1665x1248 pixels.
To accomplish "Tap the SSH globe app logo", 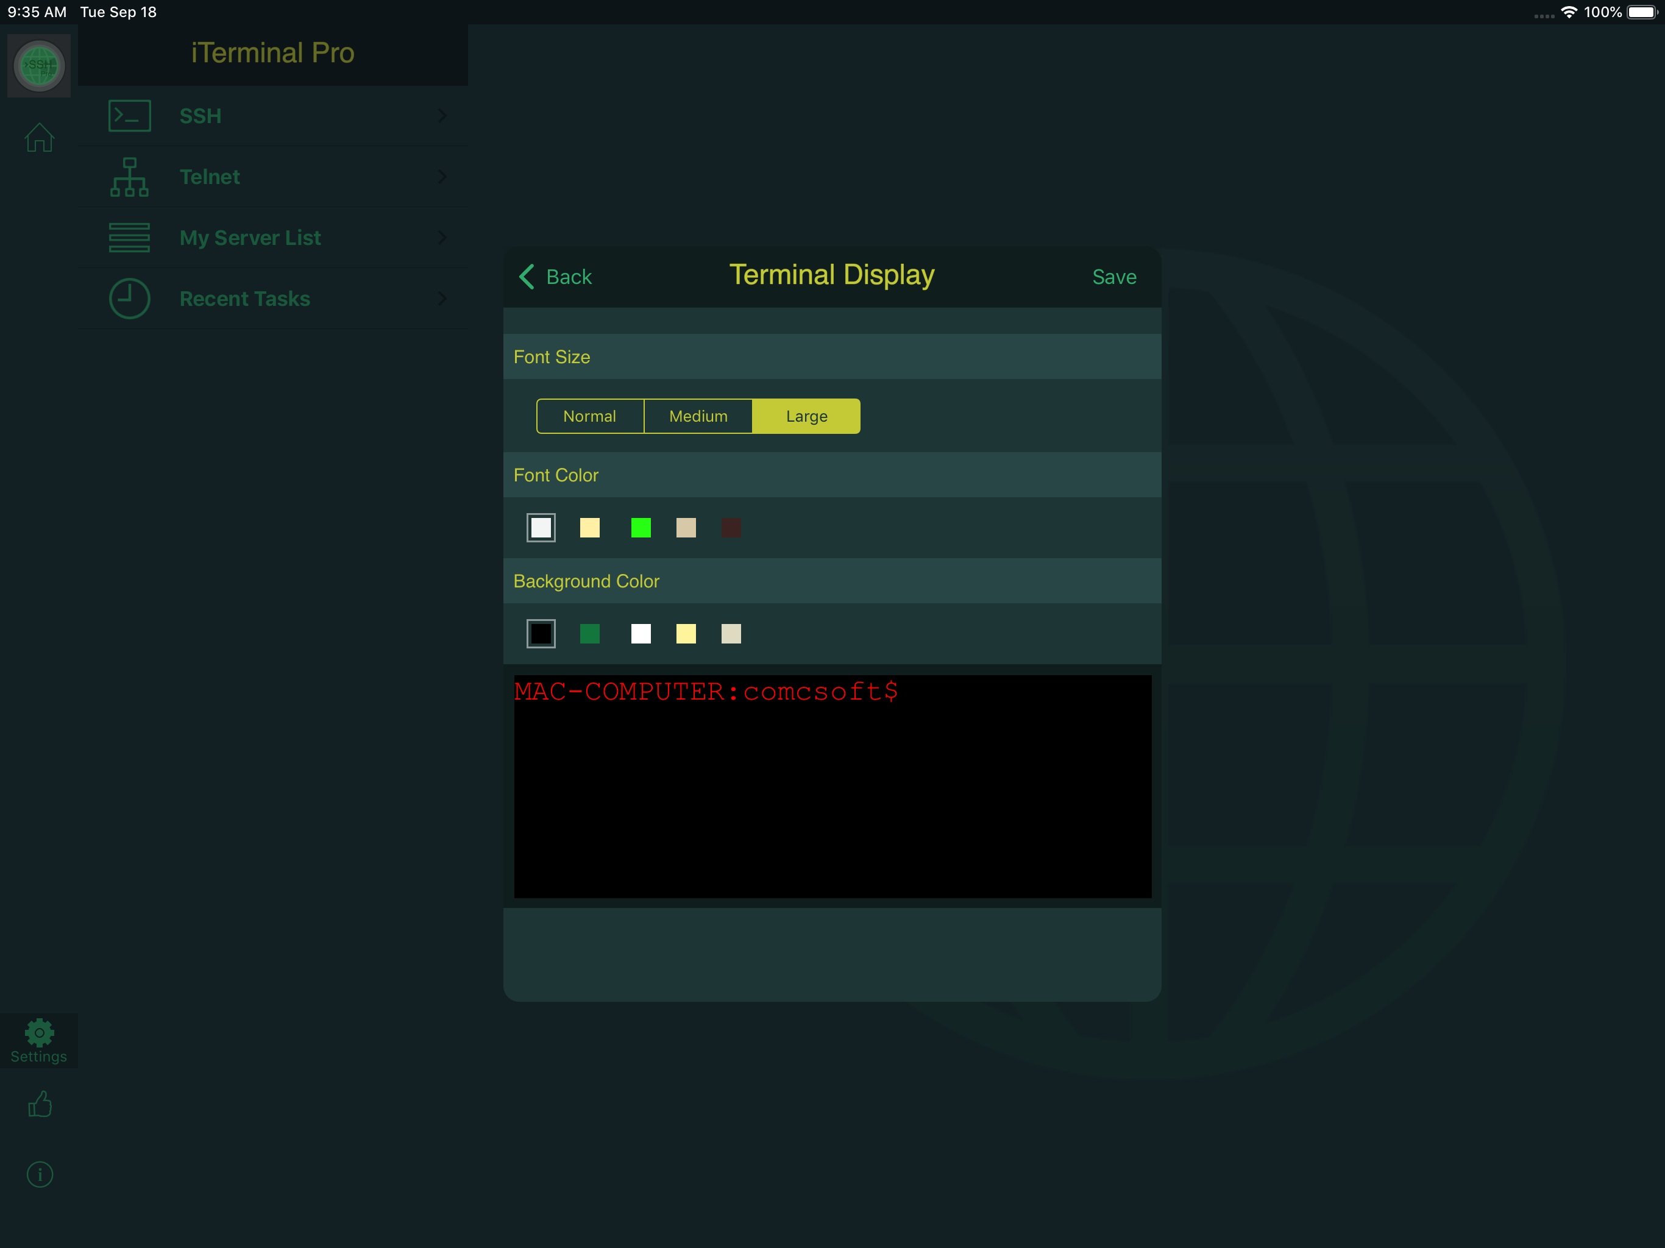I will [39, 65].
